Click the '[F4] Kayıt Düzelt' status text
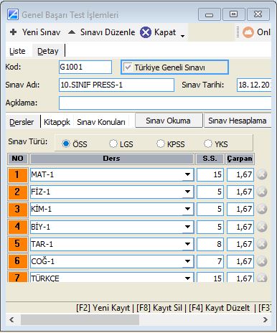Screen dimensions: 277x333 pyautogui.click(x=219, y=308)
